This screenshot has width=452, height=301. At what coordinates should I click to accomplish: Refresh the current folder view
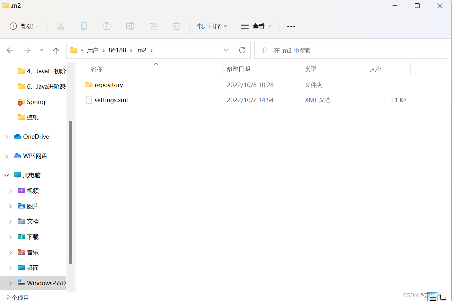tap(242, 50)
